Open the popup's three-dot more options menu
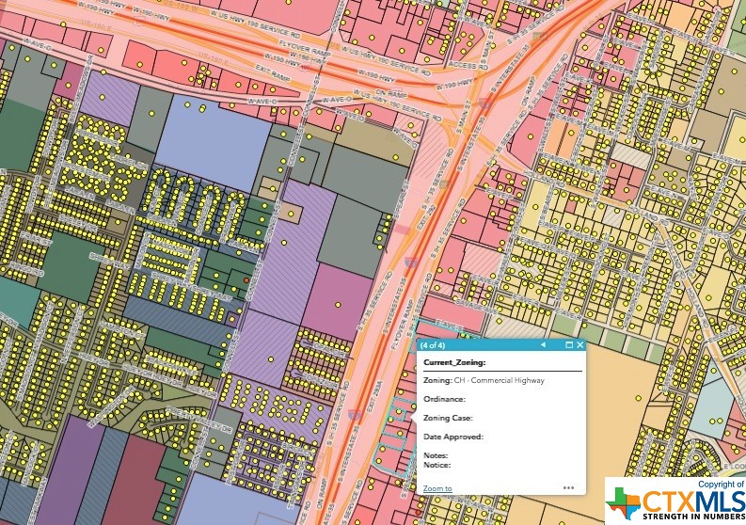The width and height of the screenshot is (746, 525). (x=568, y=487)
